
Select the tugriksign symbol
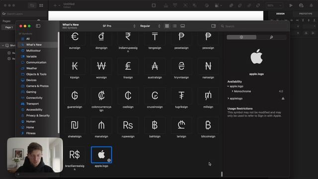tap(181, 95)
